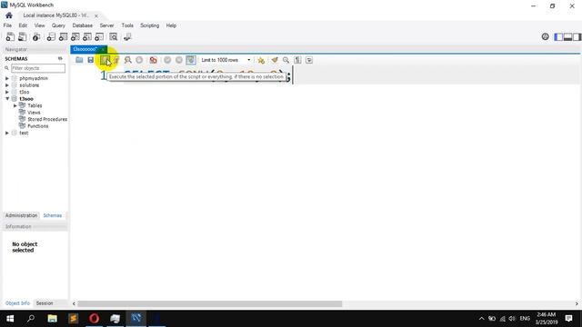Click the search table data icon

113,36
